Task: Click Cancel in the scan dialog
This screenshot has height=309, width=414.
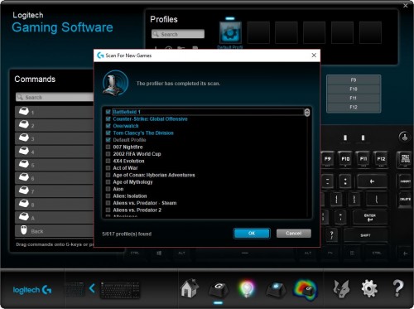Action: [294, 234]
